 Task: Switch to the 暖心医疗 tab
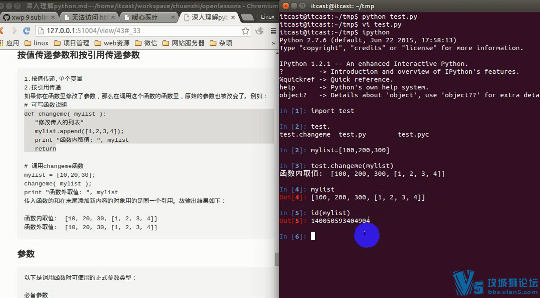pos(149,17)
